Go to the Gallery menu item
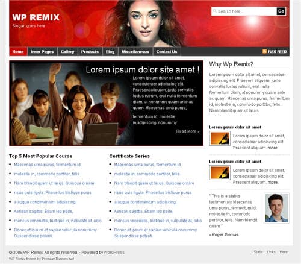Viewport: 301px width, 264px height. pos(67,52)
